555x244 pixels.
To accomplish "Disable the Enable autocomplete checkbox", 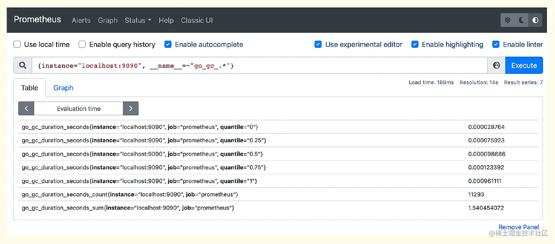I will click(168, 44).
